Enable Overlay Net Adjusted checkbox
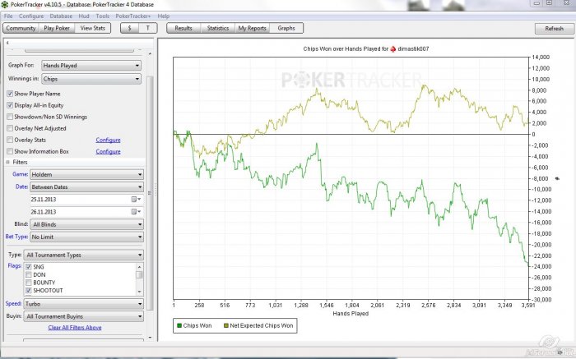 [x=10, y=128]
